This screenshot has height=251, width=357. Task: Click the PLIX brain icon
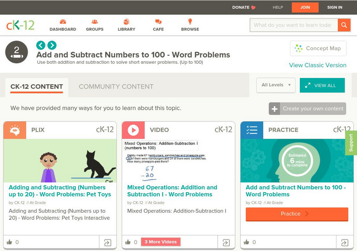coord(15,130)
